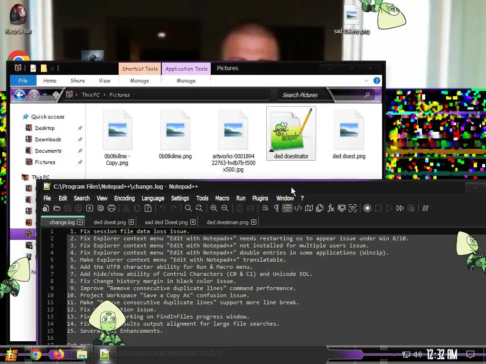Click the Open file toolbar icon
486x364 pixels.
[57, 209]
